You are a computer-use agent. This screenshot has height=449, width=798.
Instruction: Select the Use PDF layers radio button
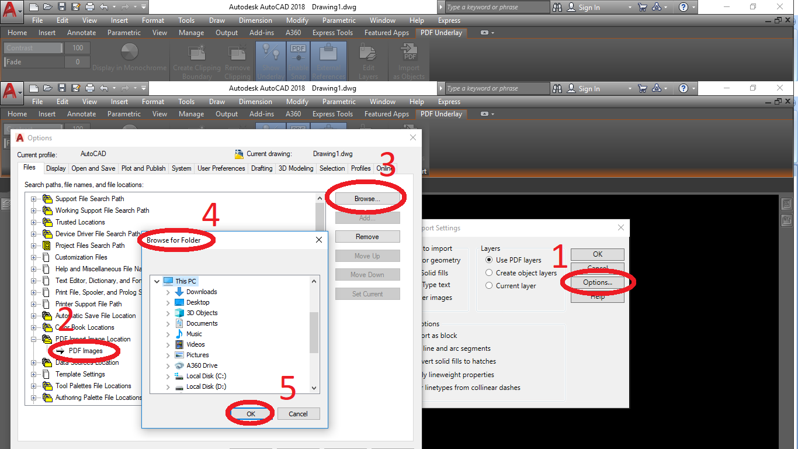coord(488,260)
